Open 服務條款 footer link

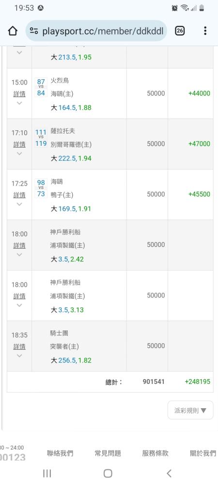[x=156, y=453]
